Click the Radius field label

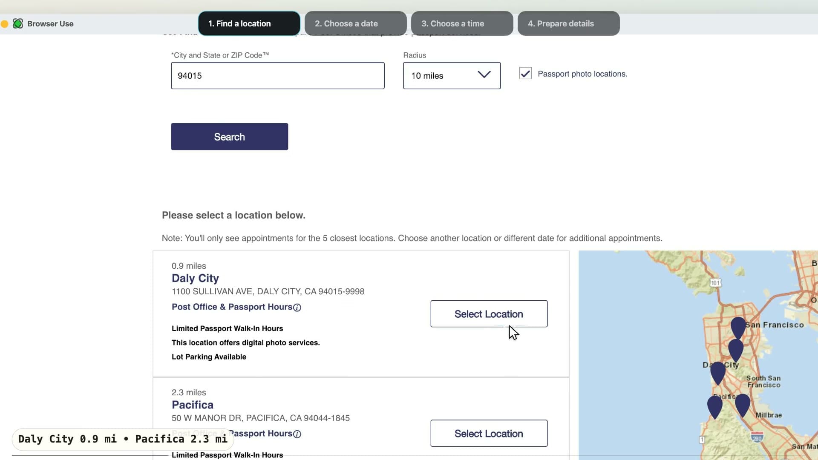click(x=415, y=55)
